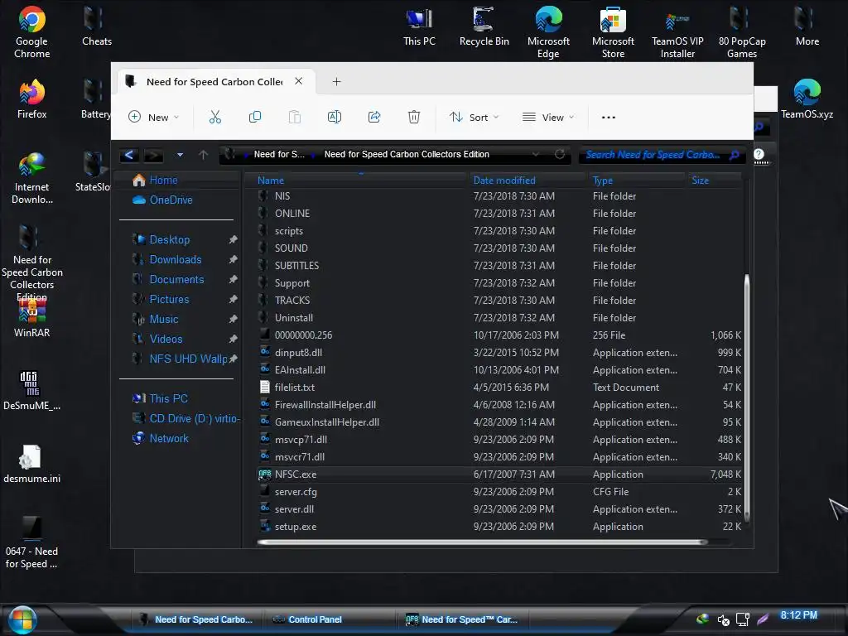Click the Windows Start orb
The image size is (848, 636).
coord(22,619)
